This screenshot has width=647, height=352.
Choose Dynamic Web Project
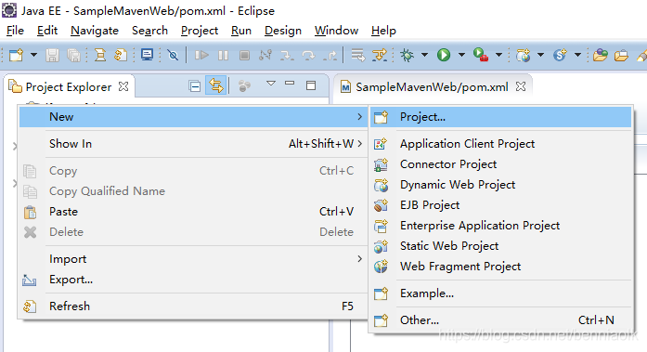(x=501, y=185)
